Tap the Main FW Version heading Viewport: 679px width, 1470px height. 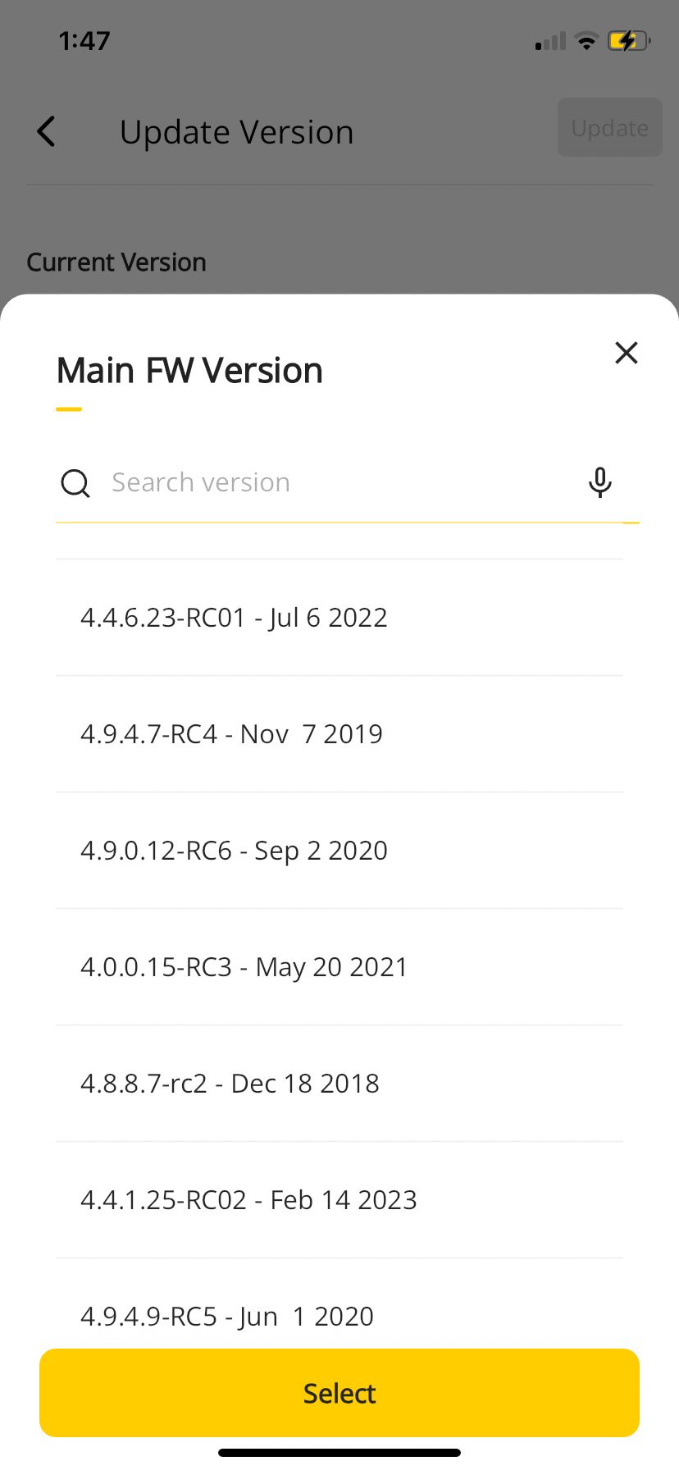(x=189, y=371)
